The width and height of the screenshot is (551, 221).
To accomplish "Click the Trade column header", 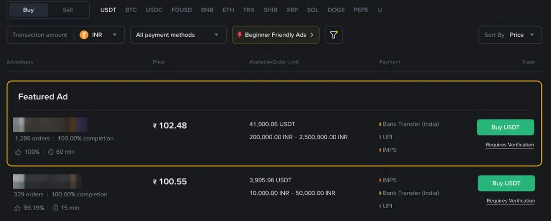I will 528,62.
